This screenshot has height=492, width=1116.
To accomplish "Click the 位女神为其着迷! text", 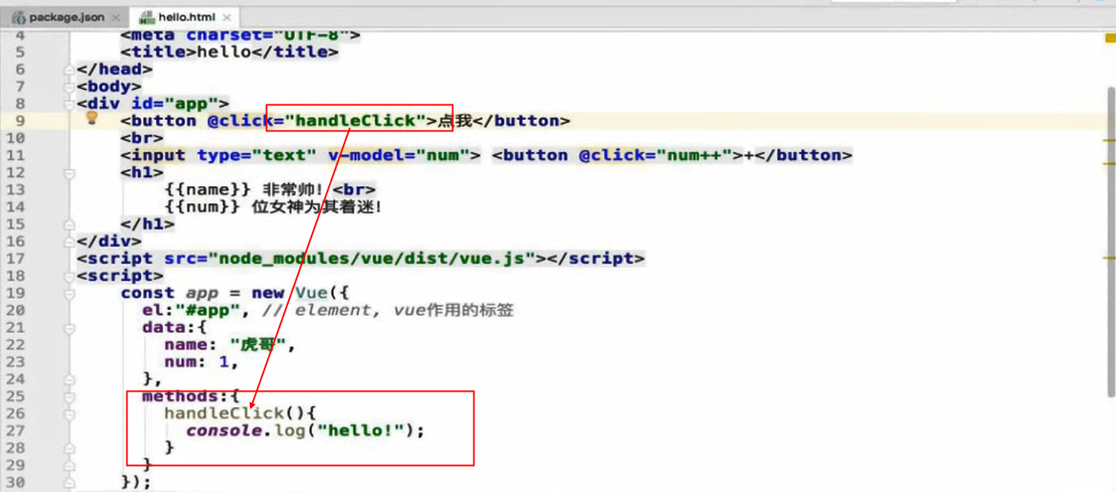I will pyautogui.click(x=317, y=207).
